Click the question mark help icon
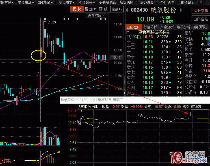 pos(128,32)
